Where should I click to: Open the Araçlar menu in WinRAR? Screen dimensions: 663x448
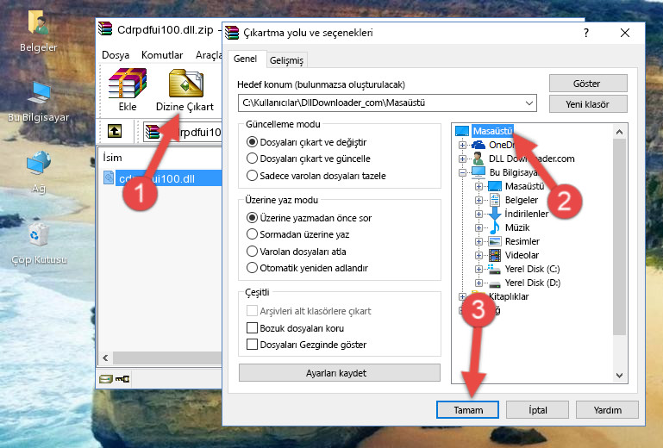tap(209, 55)
